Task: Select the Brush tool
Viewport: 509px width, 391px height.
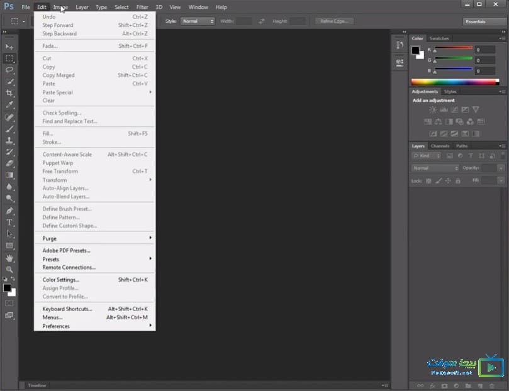Action: (9, 129)
